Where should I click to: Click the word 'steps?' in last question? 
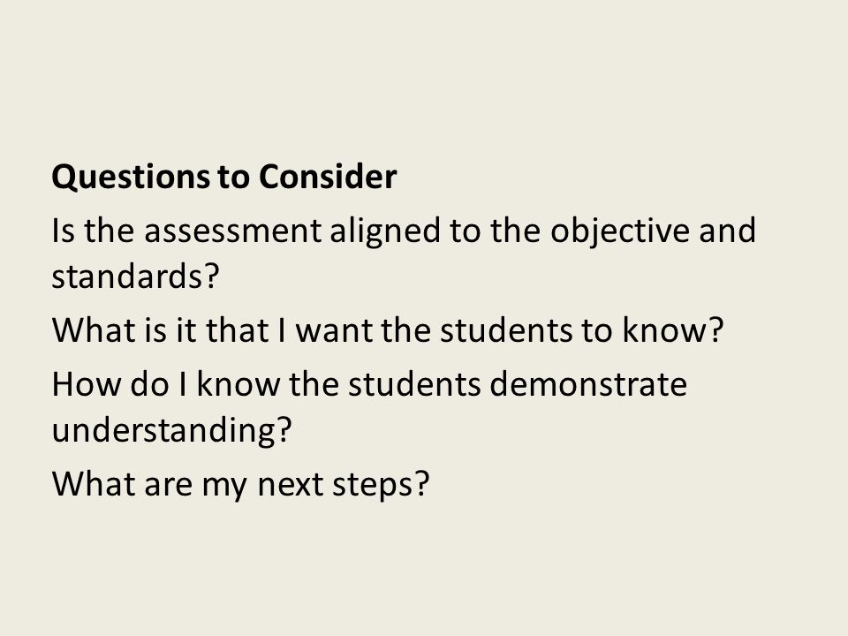[x=381, y=486]
